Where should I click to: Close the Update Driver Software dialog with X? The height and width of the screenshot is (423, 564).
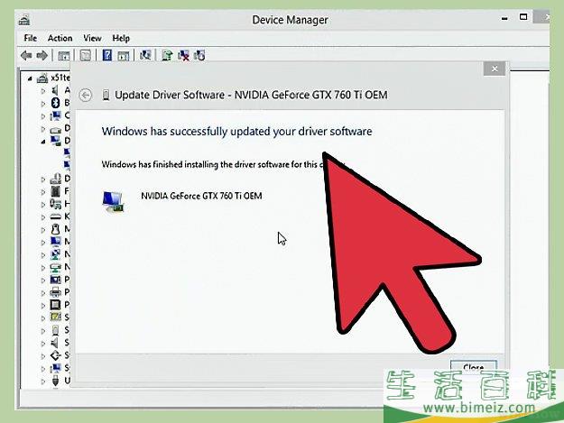click(x=495, y=69)
